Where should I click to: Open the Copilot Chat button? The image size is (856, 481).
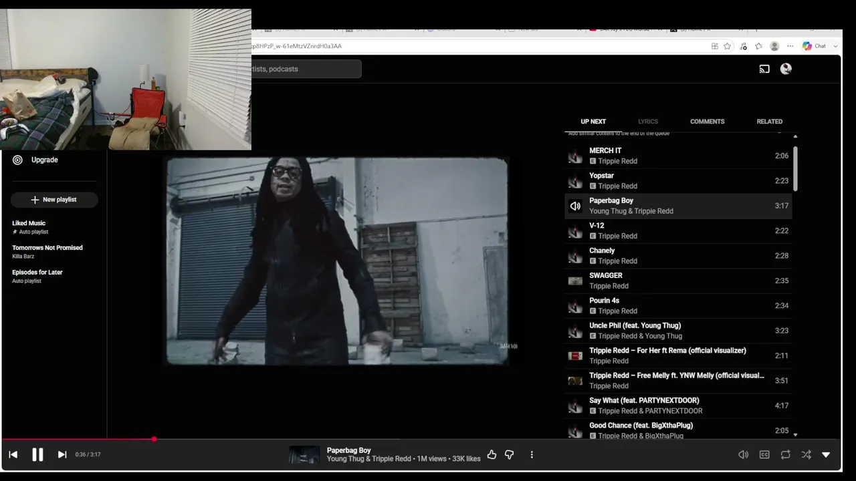pos(815,46)
